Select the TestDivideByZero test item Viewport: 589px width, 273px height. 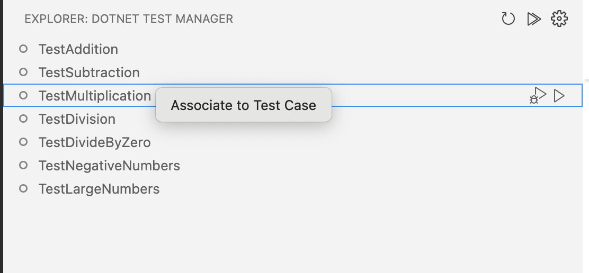94,142
